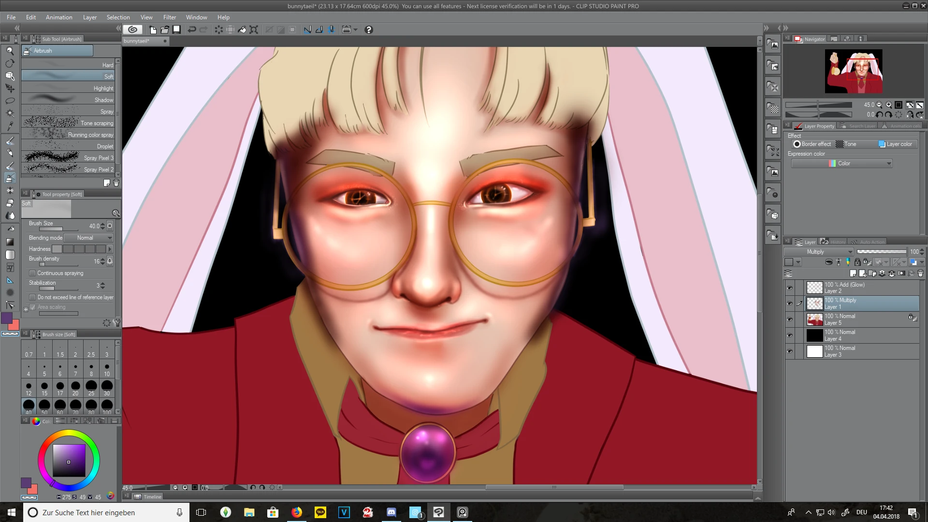
Task: Select the Zoom magnifier tool
Action: click(x=10, y=51)
